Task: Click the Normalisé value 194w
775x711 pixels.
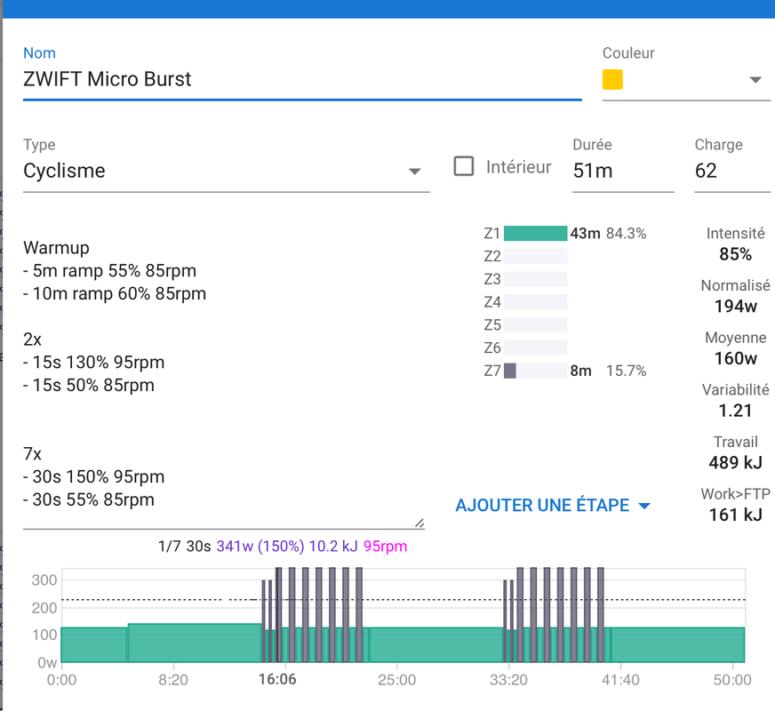Action: coord(736,307)
